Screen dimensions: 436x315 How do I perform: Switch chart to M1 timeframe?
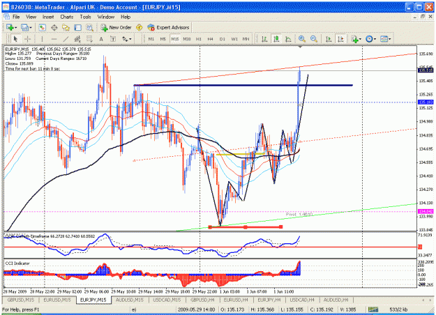pos(151,39)
